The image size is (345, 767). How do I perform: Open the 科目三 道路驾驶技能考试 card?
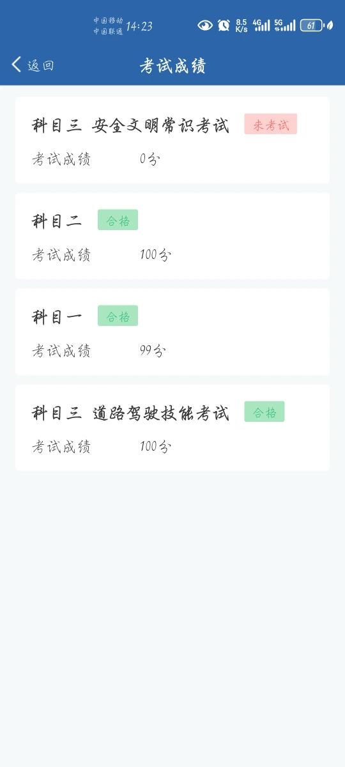(x=172, y=428)
